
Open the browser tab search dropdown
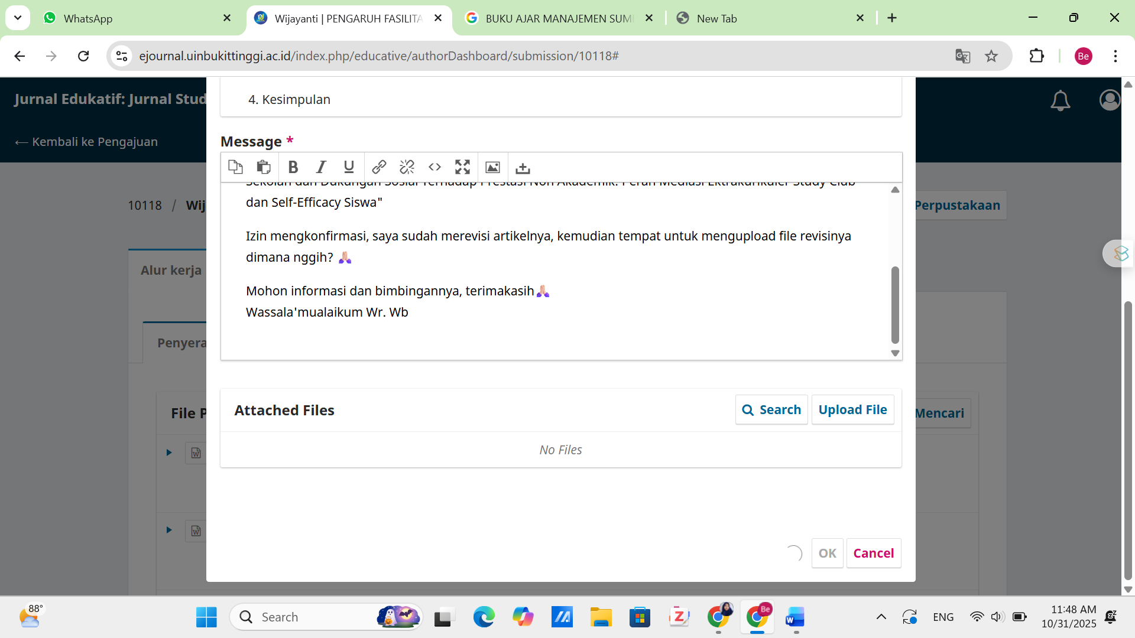(x=18, y=18)
